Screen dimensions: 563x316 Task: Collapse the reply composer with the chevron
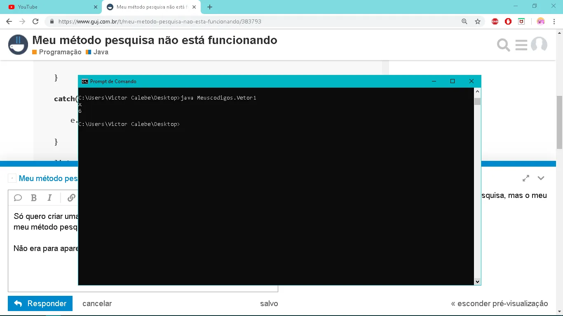tap(541, 178)
